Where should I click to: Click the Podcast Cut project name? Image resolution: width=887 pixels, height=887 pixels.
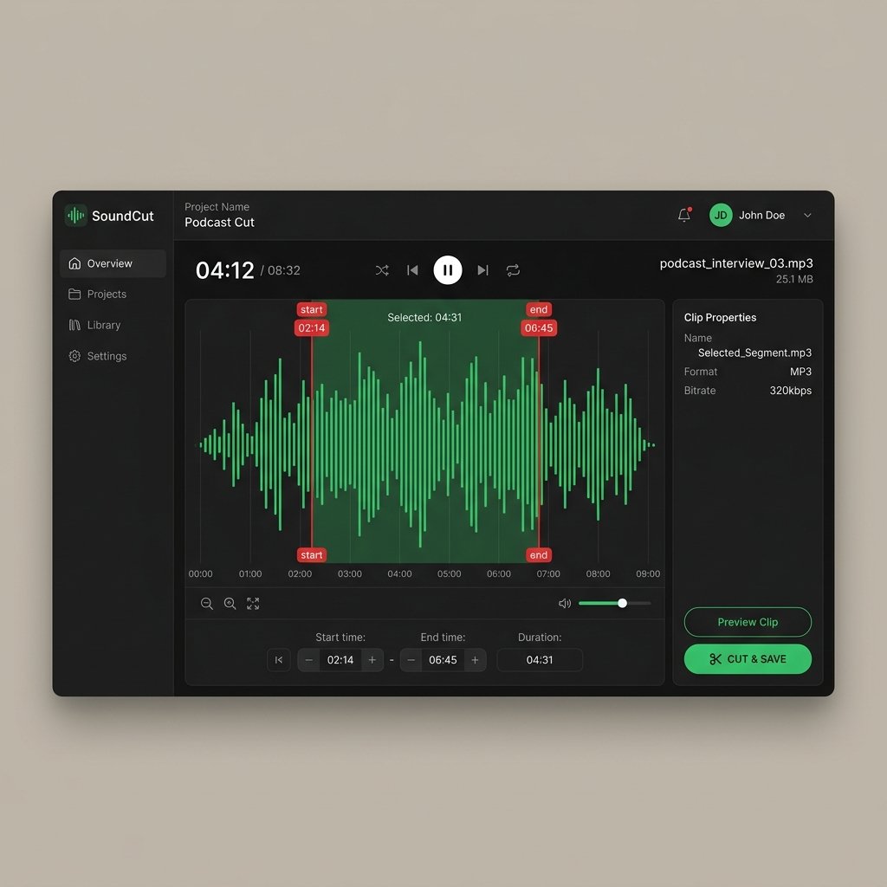[219, 223]
